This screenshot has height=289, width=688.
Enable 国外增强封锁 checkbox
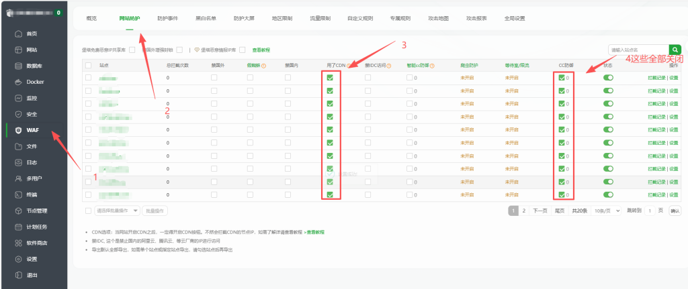pos(179,50)
